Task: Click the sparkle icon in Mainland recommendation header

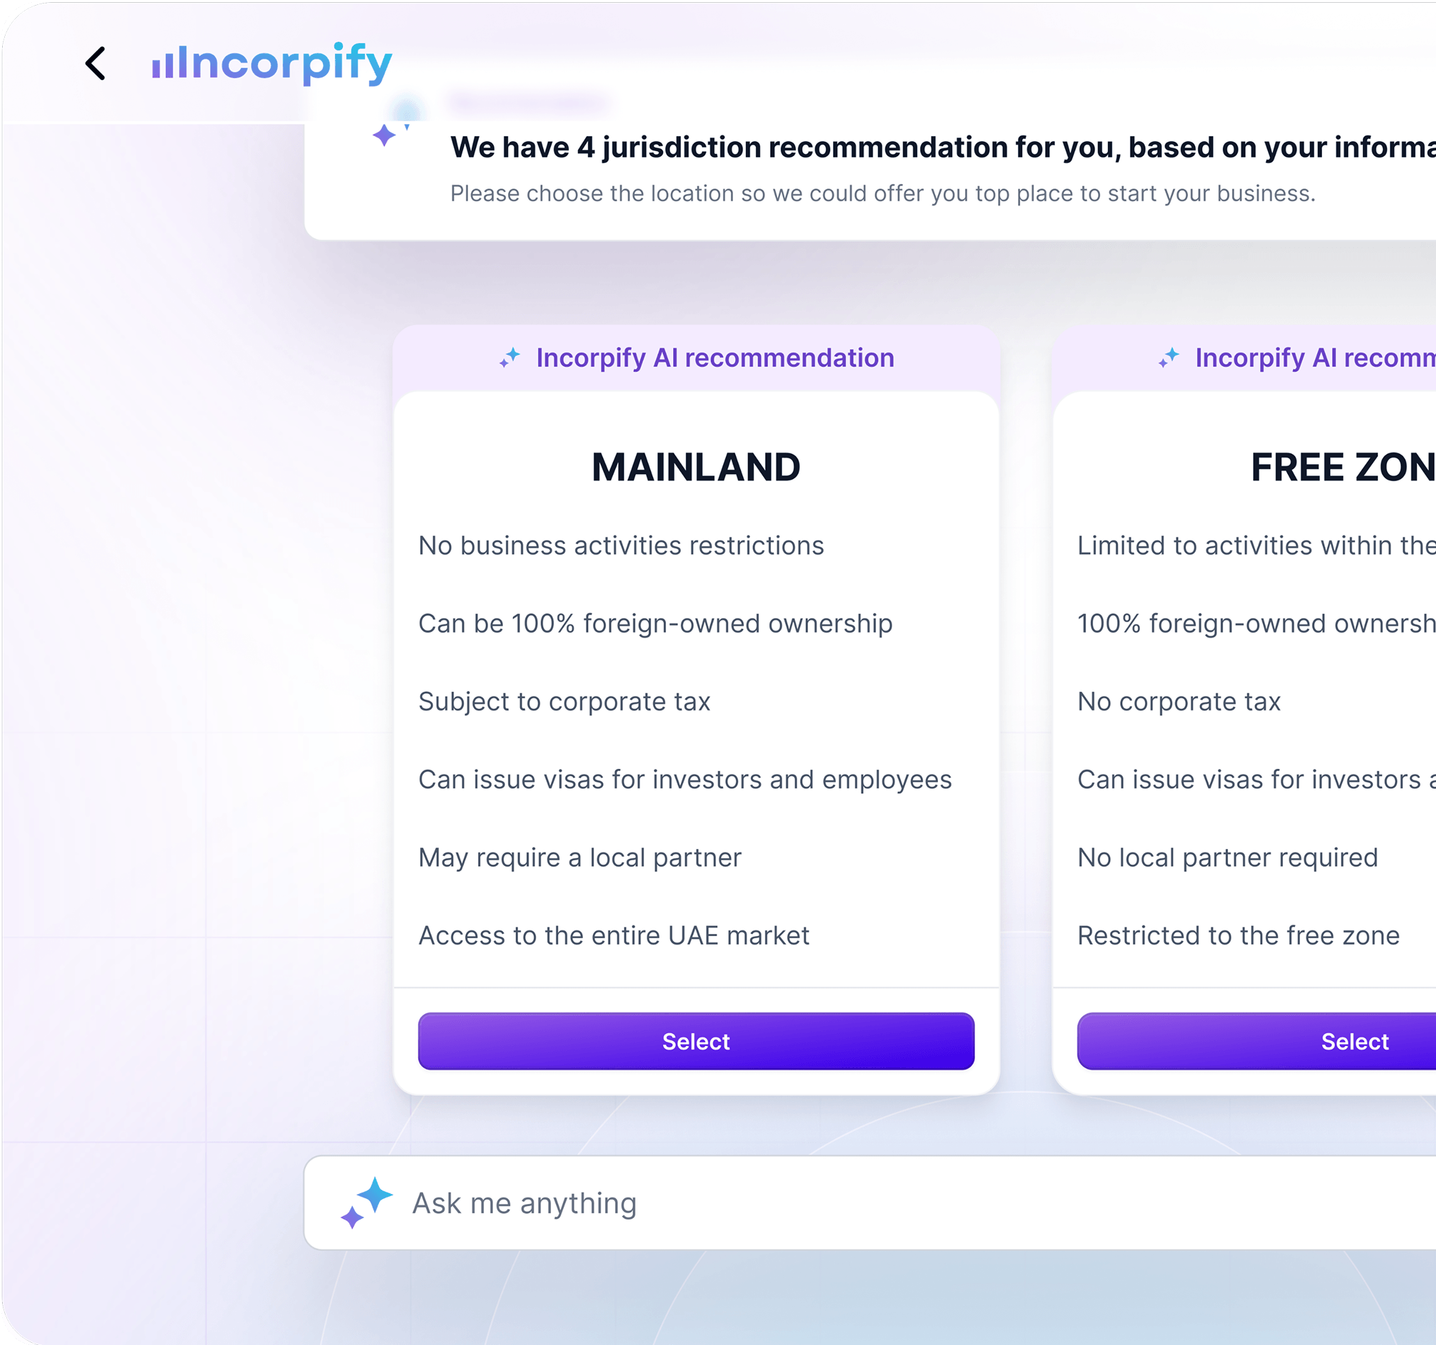Action: pos(510,357)
